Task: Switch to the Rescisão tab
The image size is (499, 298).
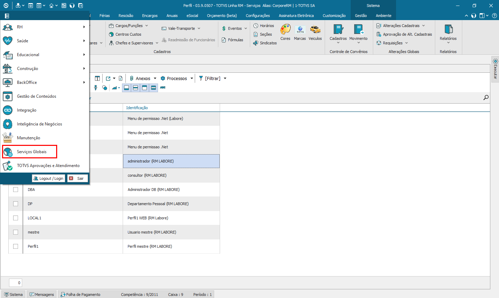Action: click(x=126, y=16)
